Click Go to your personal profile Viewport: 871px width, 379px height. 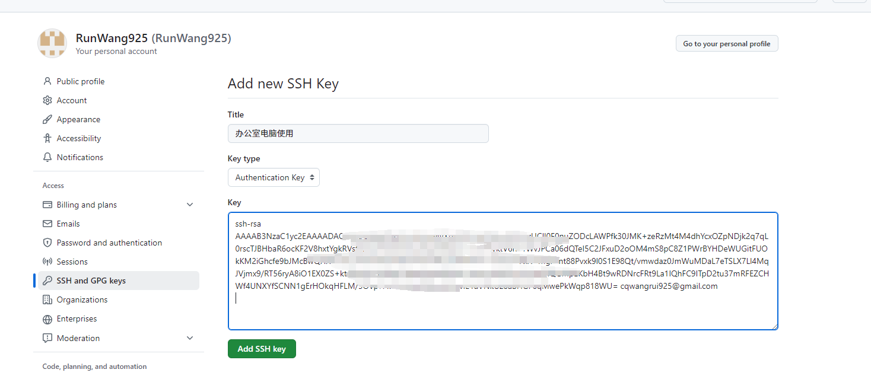coord(726,43)
